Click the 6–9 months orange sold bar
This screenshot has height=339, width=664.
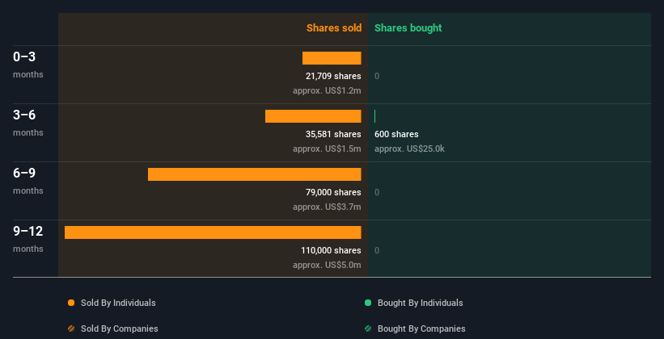255,174
